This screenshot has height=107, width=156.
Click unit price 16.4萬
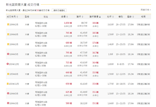tap(95, 63)
